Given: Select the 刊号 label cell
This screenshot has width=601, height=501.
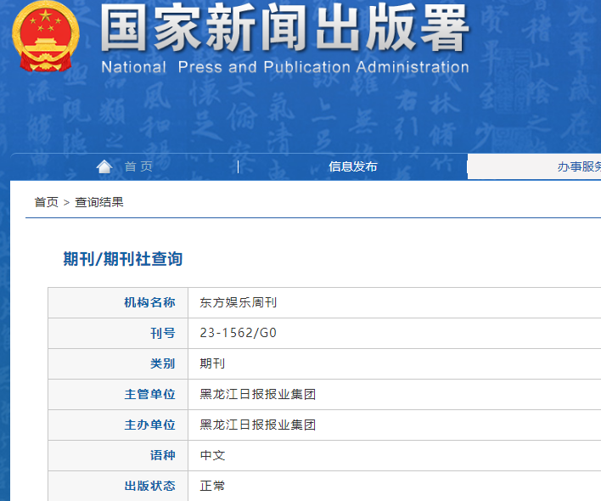Looking at the screenshot, I should coord(118,333).
